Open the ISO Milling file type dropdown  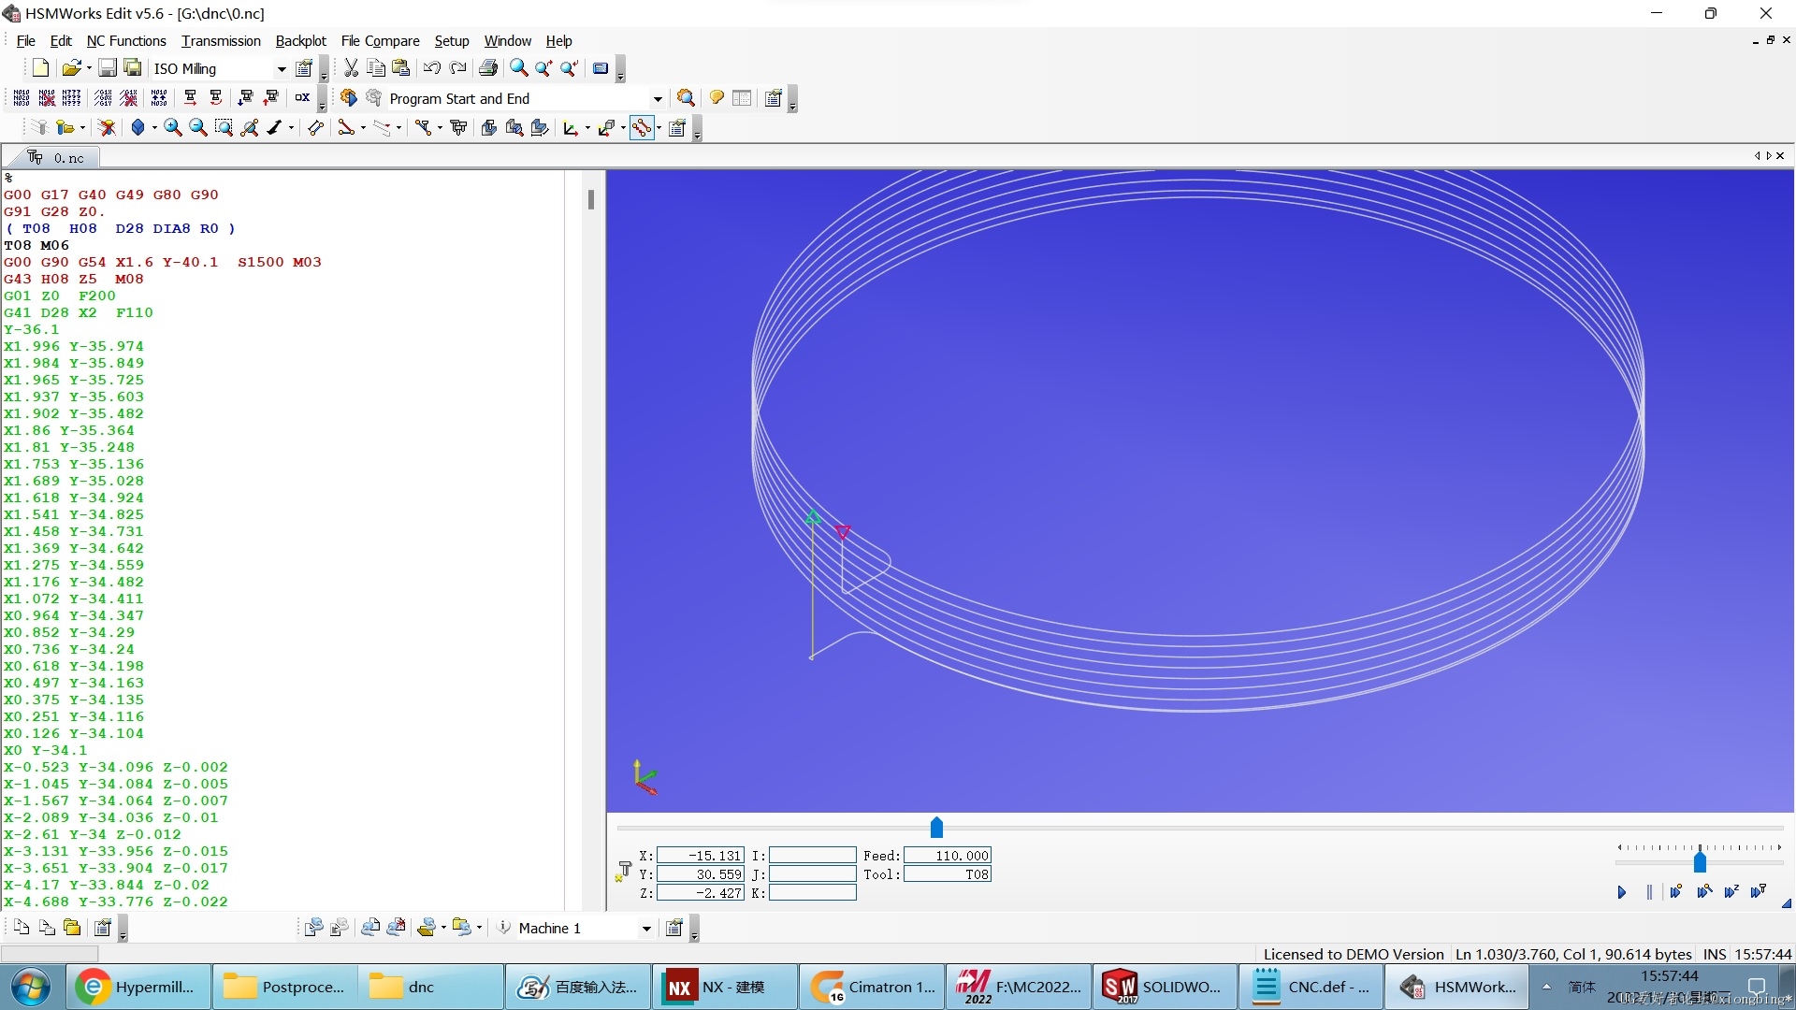click(x=281, y=69)
